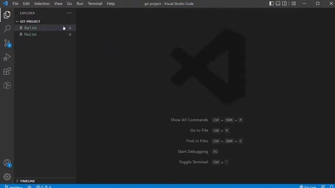
Task: Open the Run and Debug view
Action: coord(7,57)
